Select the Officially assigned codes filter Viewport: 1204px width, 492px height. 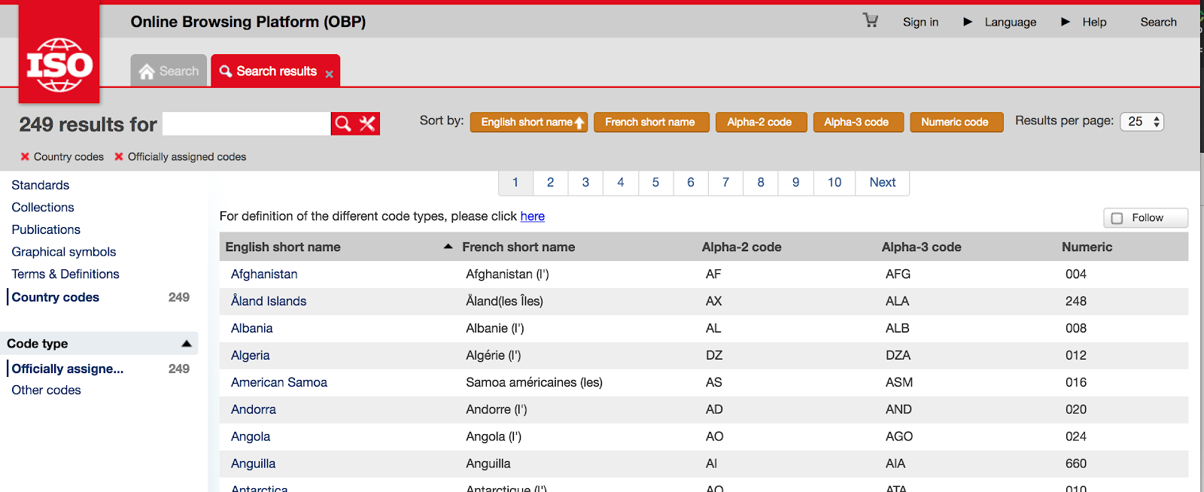pos(68,369)
